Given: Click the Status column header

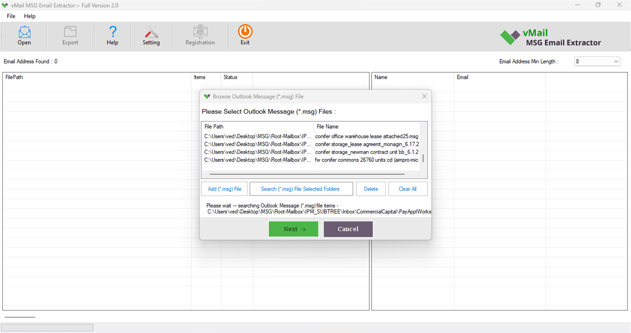Looking at the screenshot, I should pyautogui.click(x=237, y=77).
